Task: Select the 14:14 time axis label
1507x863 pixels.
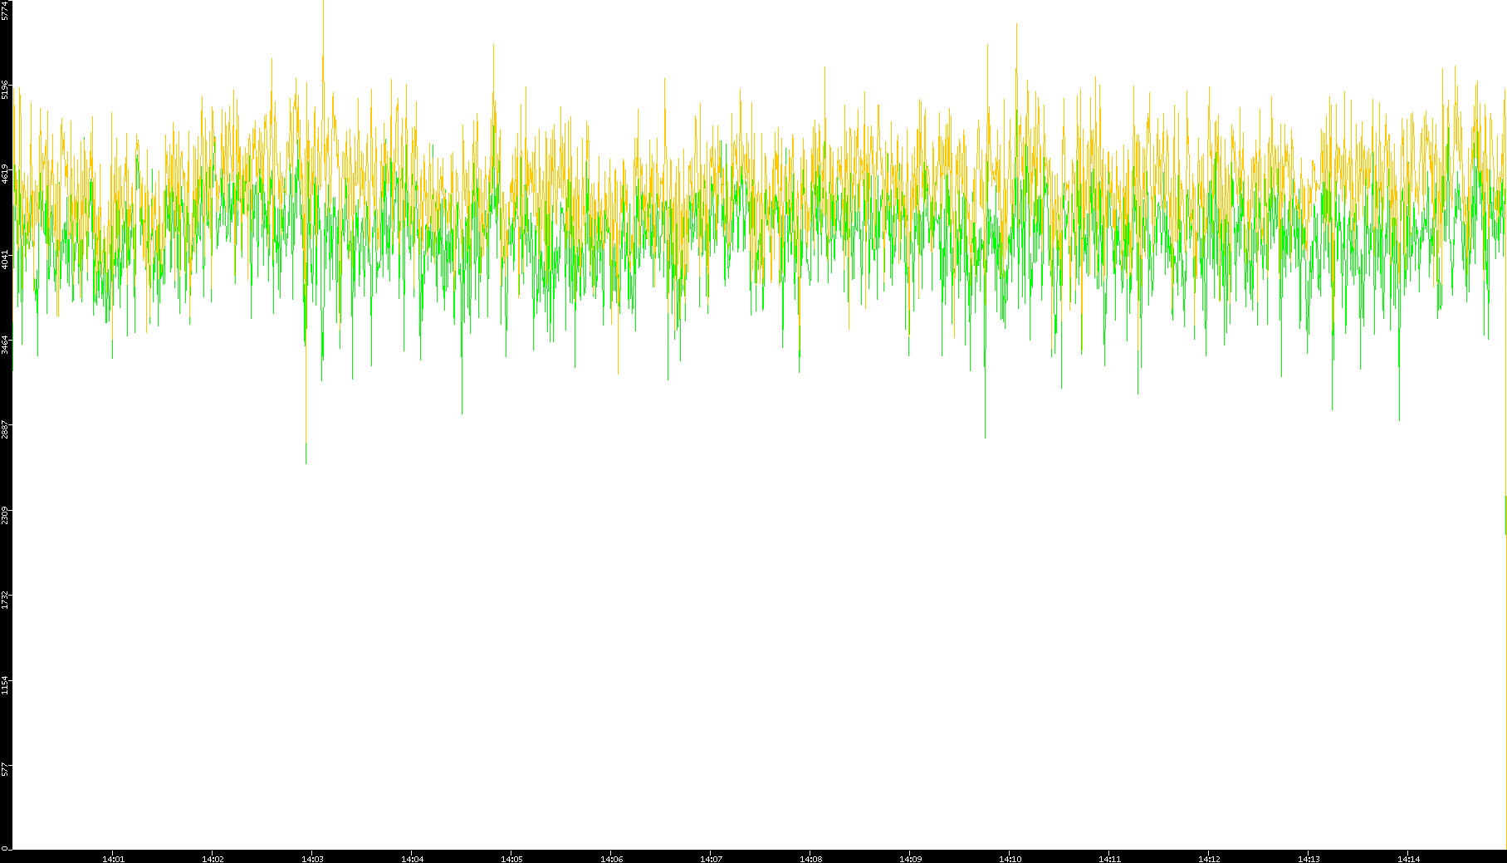Action: click(x=1408, y=859)
